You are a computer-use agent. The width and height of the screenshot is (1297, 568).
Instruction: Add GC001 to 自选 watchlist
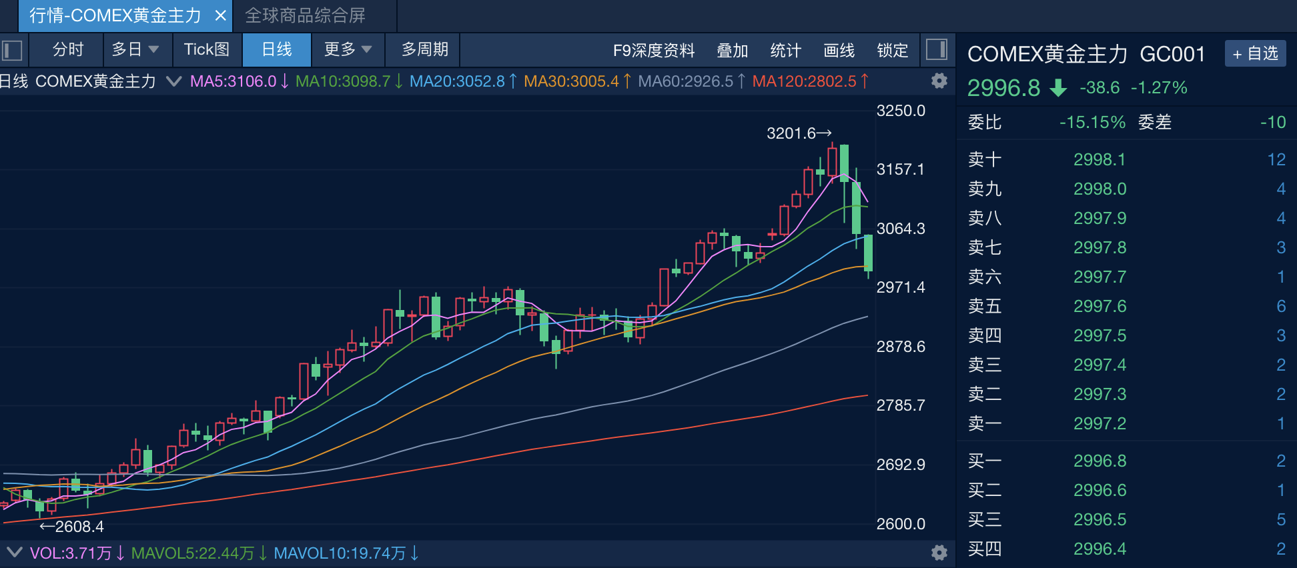click(x=1255, y=53)
